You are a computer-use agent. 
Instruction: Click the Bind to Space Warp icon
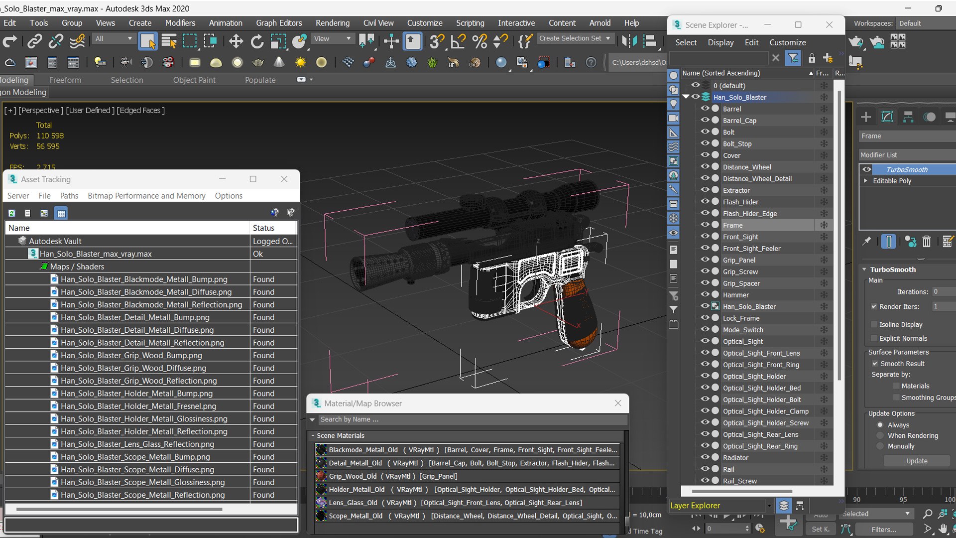click(x=77, y=41)
